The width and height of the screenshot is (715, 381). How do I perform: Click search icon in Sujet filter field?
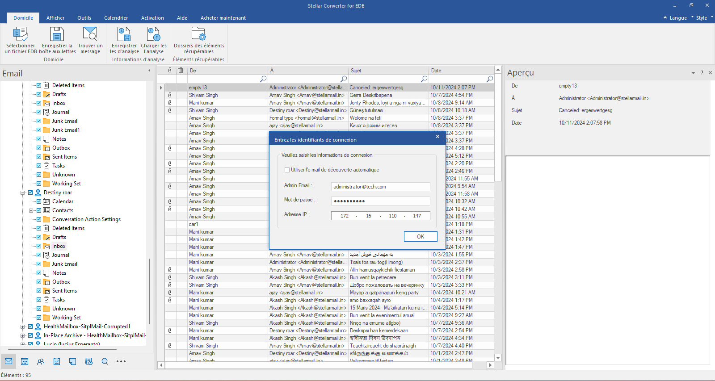point(424,79)
